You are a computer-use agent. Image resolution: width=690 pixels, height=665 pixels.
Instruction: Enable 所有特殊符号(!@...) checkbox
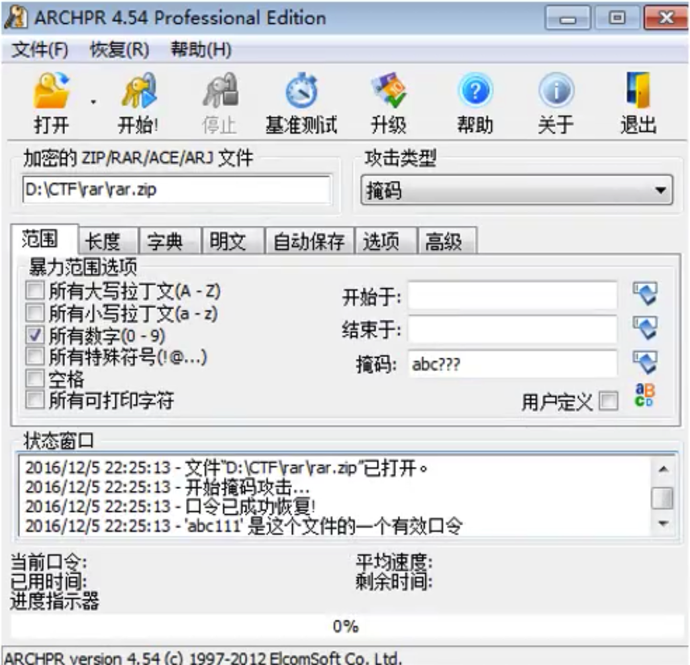tap(34, 356)
